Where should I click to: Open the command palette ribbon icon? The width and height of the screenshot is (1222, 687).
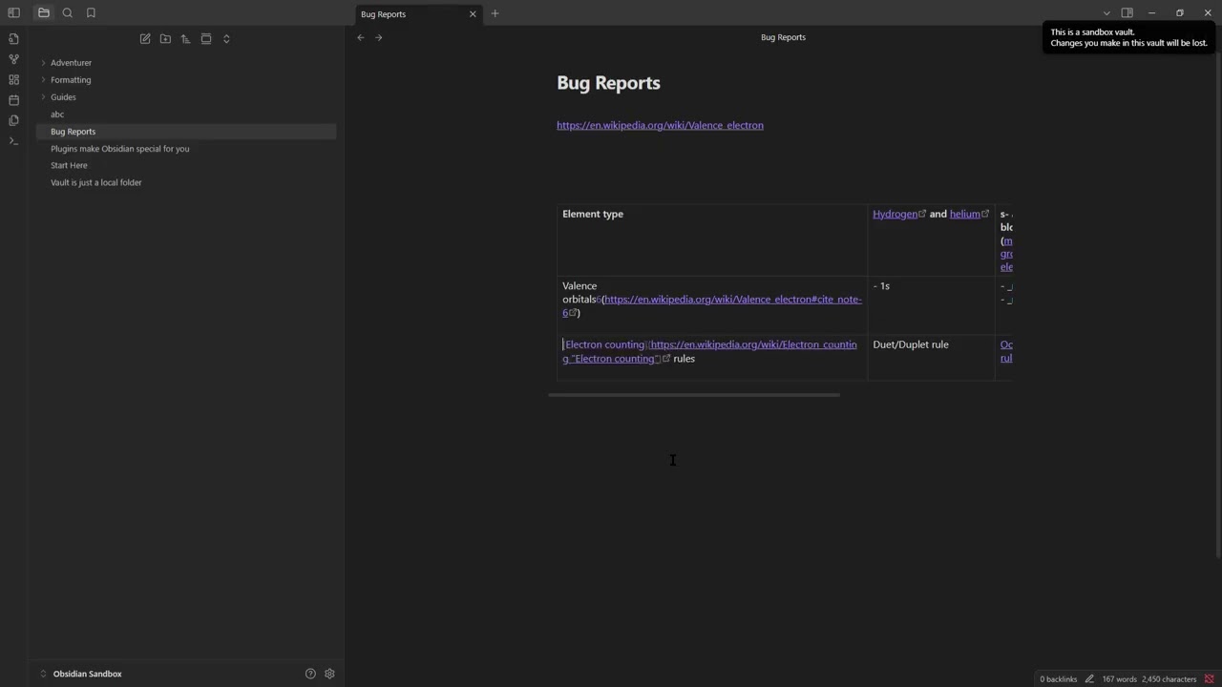coord(13,141)
